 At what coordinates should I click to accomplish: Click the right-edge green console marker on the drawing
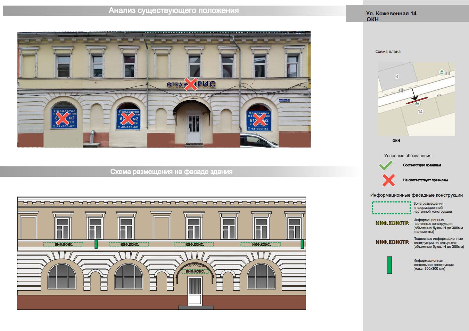pos(302,244)
